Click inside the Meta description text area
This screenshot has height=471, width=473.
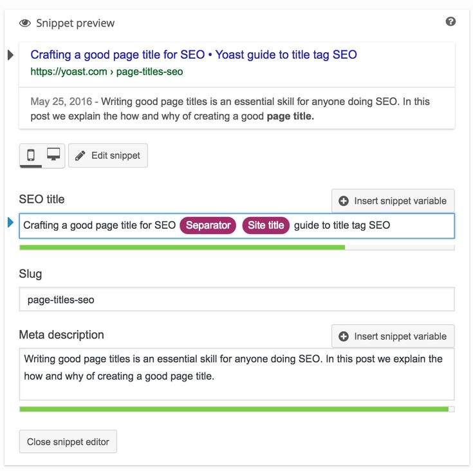pos(237,374)
